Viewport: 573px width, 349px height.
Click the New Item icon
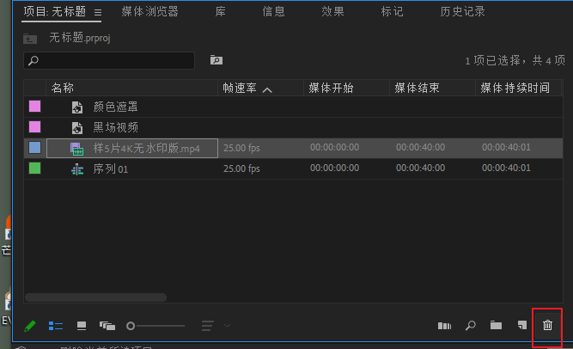tap(521, 326)
